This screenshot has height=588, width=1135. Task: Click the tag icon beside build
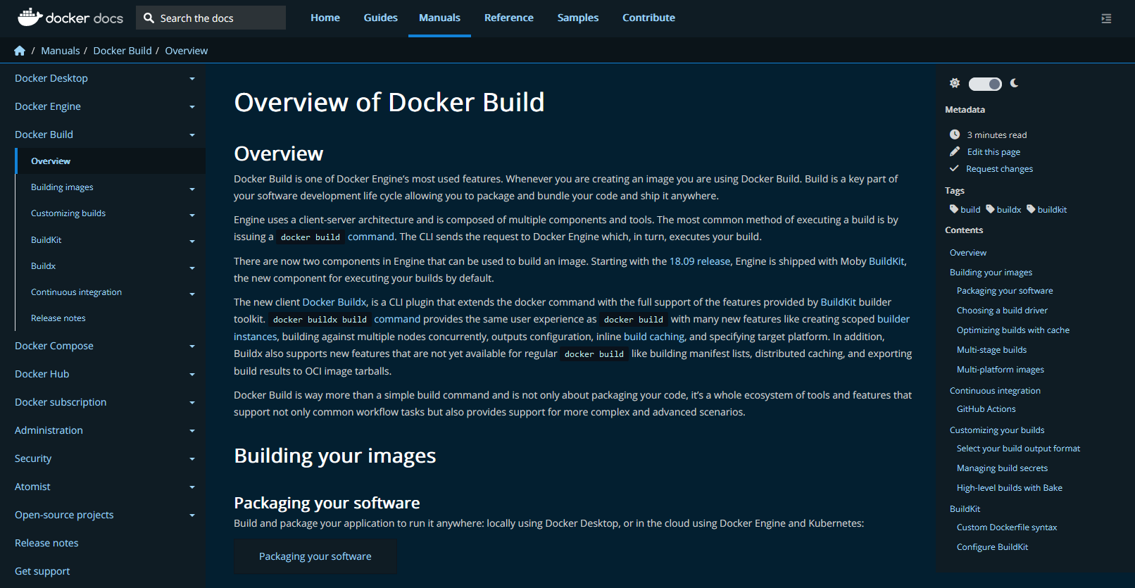(954, 209)
